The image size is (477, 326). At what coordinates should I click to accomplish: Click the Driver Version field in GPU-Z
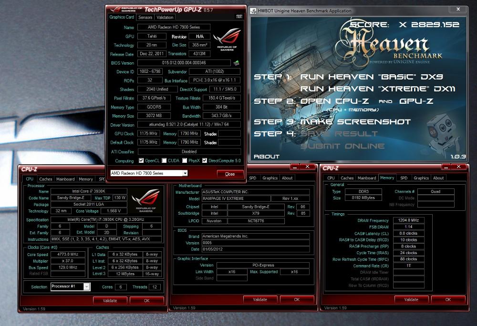(189, 124)
